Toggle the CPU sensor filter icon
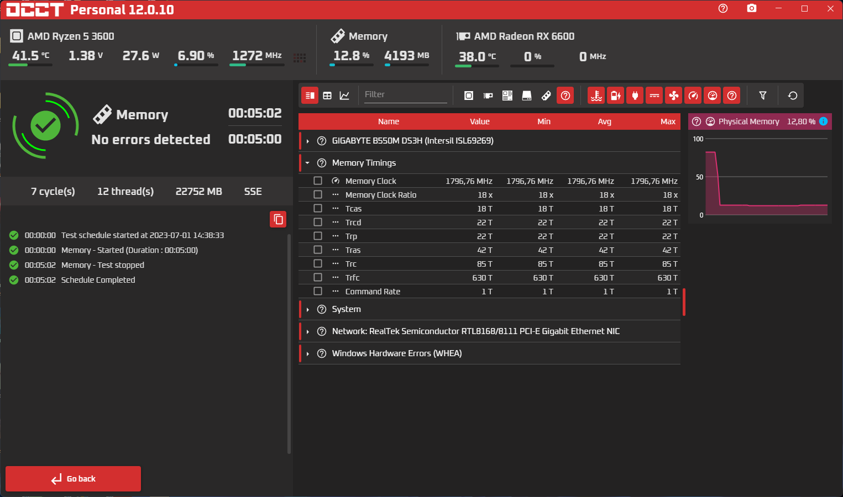The width and height of the screenshot is (843, 497). click(x=469, y=96)
